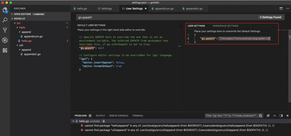Open the editor More Actions menu
This screenshot has height=136, width=291.
pos(288,8)
